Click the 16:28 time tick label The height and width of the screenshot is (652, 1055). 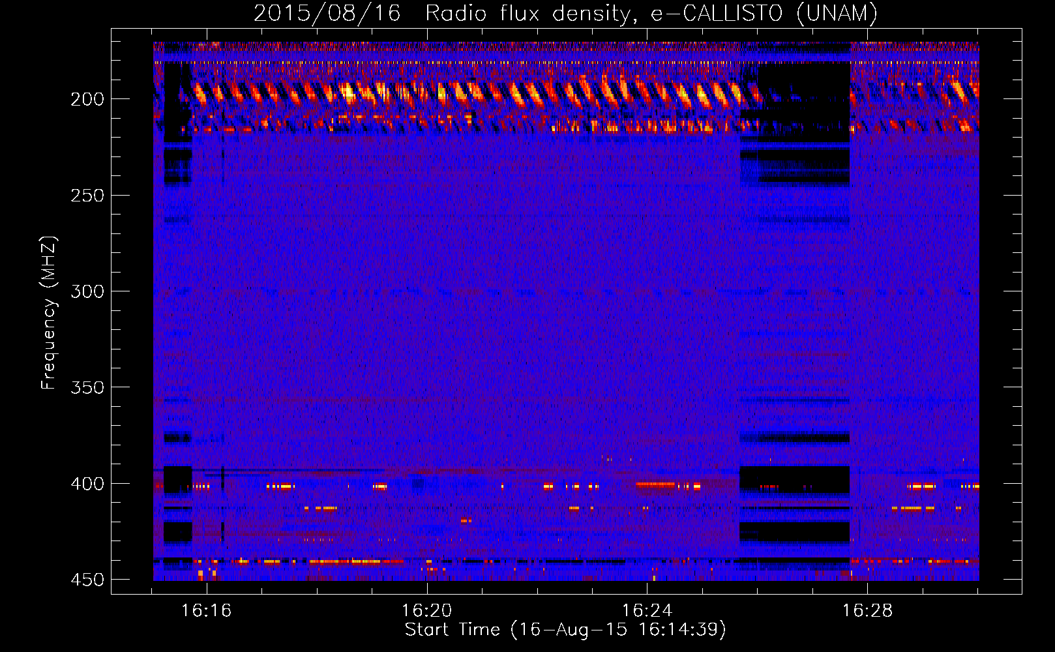[868, 610]
